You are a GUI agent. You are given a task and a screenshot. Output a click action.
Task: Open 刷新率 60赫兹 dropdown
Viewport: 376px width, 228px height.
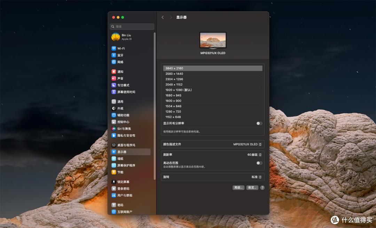click(x=254, y=155)
